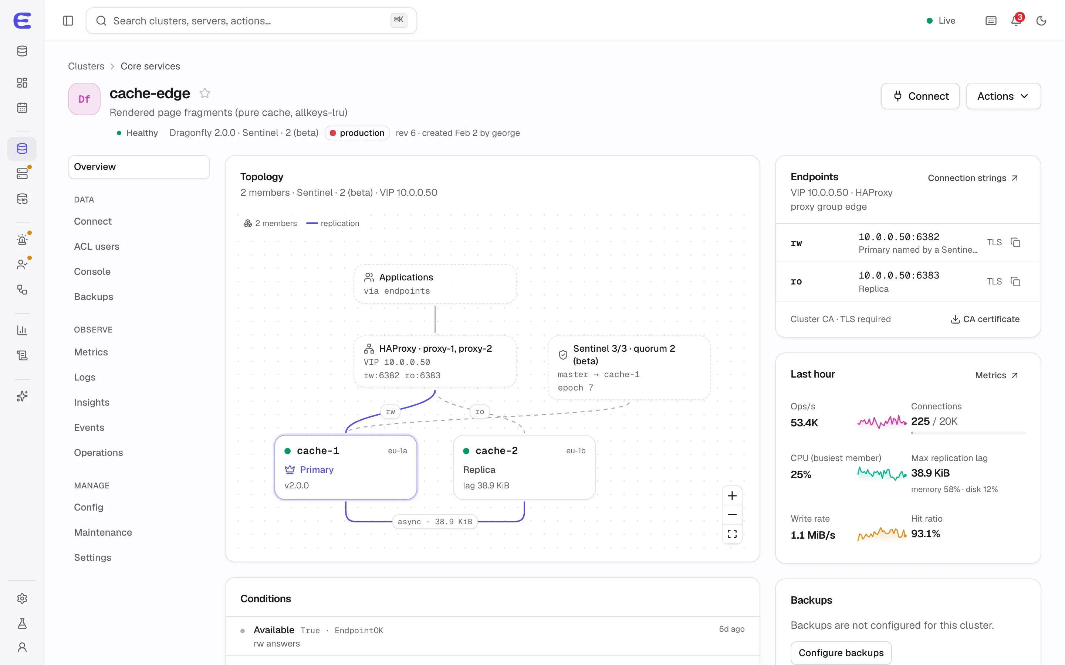Open keyboard shortcuts icon in header
This screenshot has height=665, width=1065.
pos(991,21)
